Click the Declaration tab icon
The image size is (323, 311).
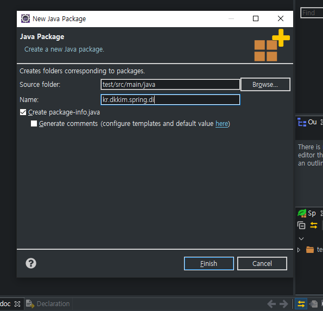[x=30, y=304]
